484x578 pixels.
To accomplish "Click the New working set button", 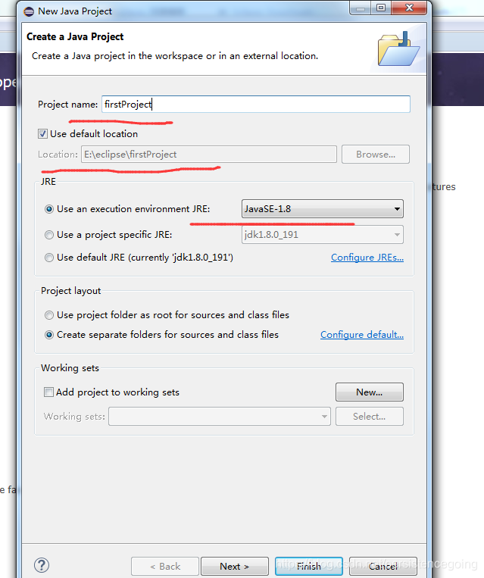I will pyautogui.click(x=370, y=392).
